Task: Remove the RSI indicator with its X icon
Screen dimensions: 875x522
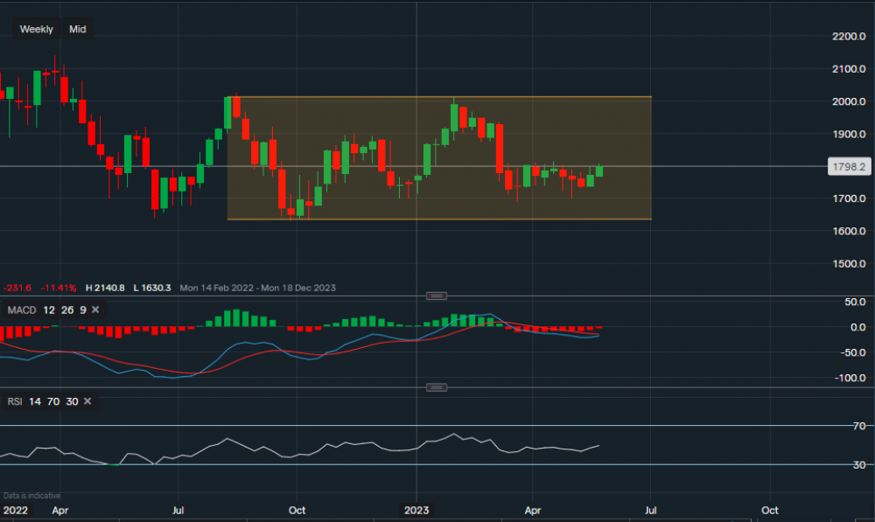Action: click(x=87, y=401)
